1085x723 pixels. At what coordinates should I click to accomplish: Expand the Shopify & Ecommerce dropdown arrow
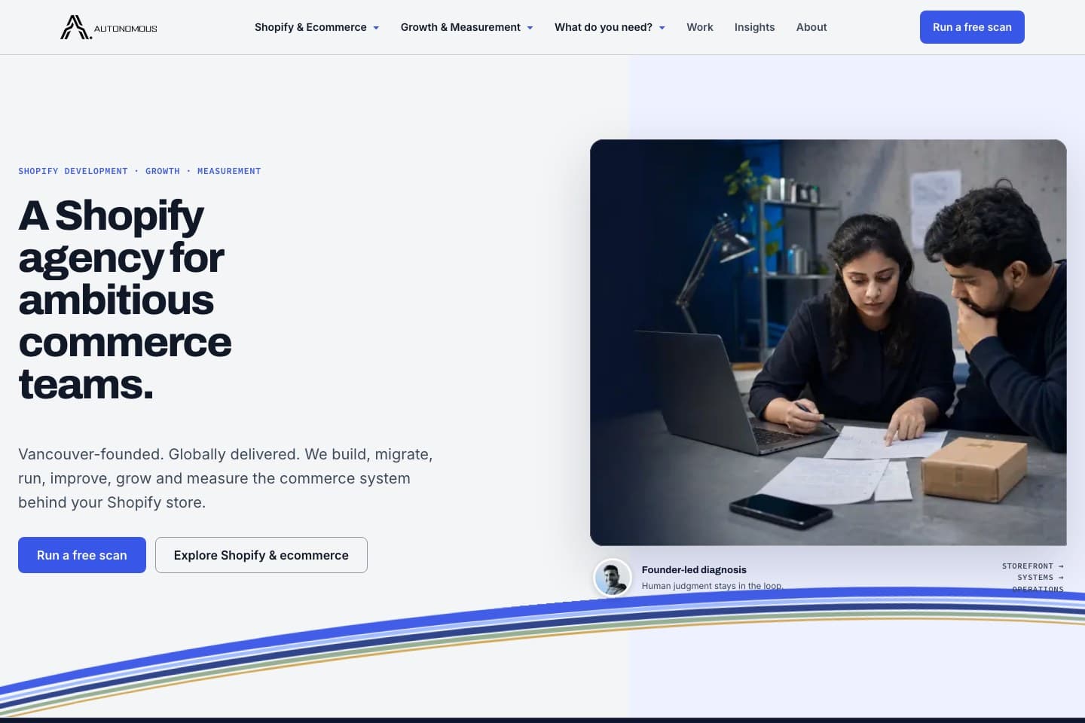click(x=376, y=28)
